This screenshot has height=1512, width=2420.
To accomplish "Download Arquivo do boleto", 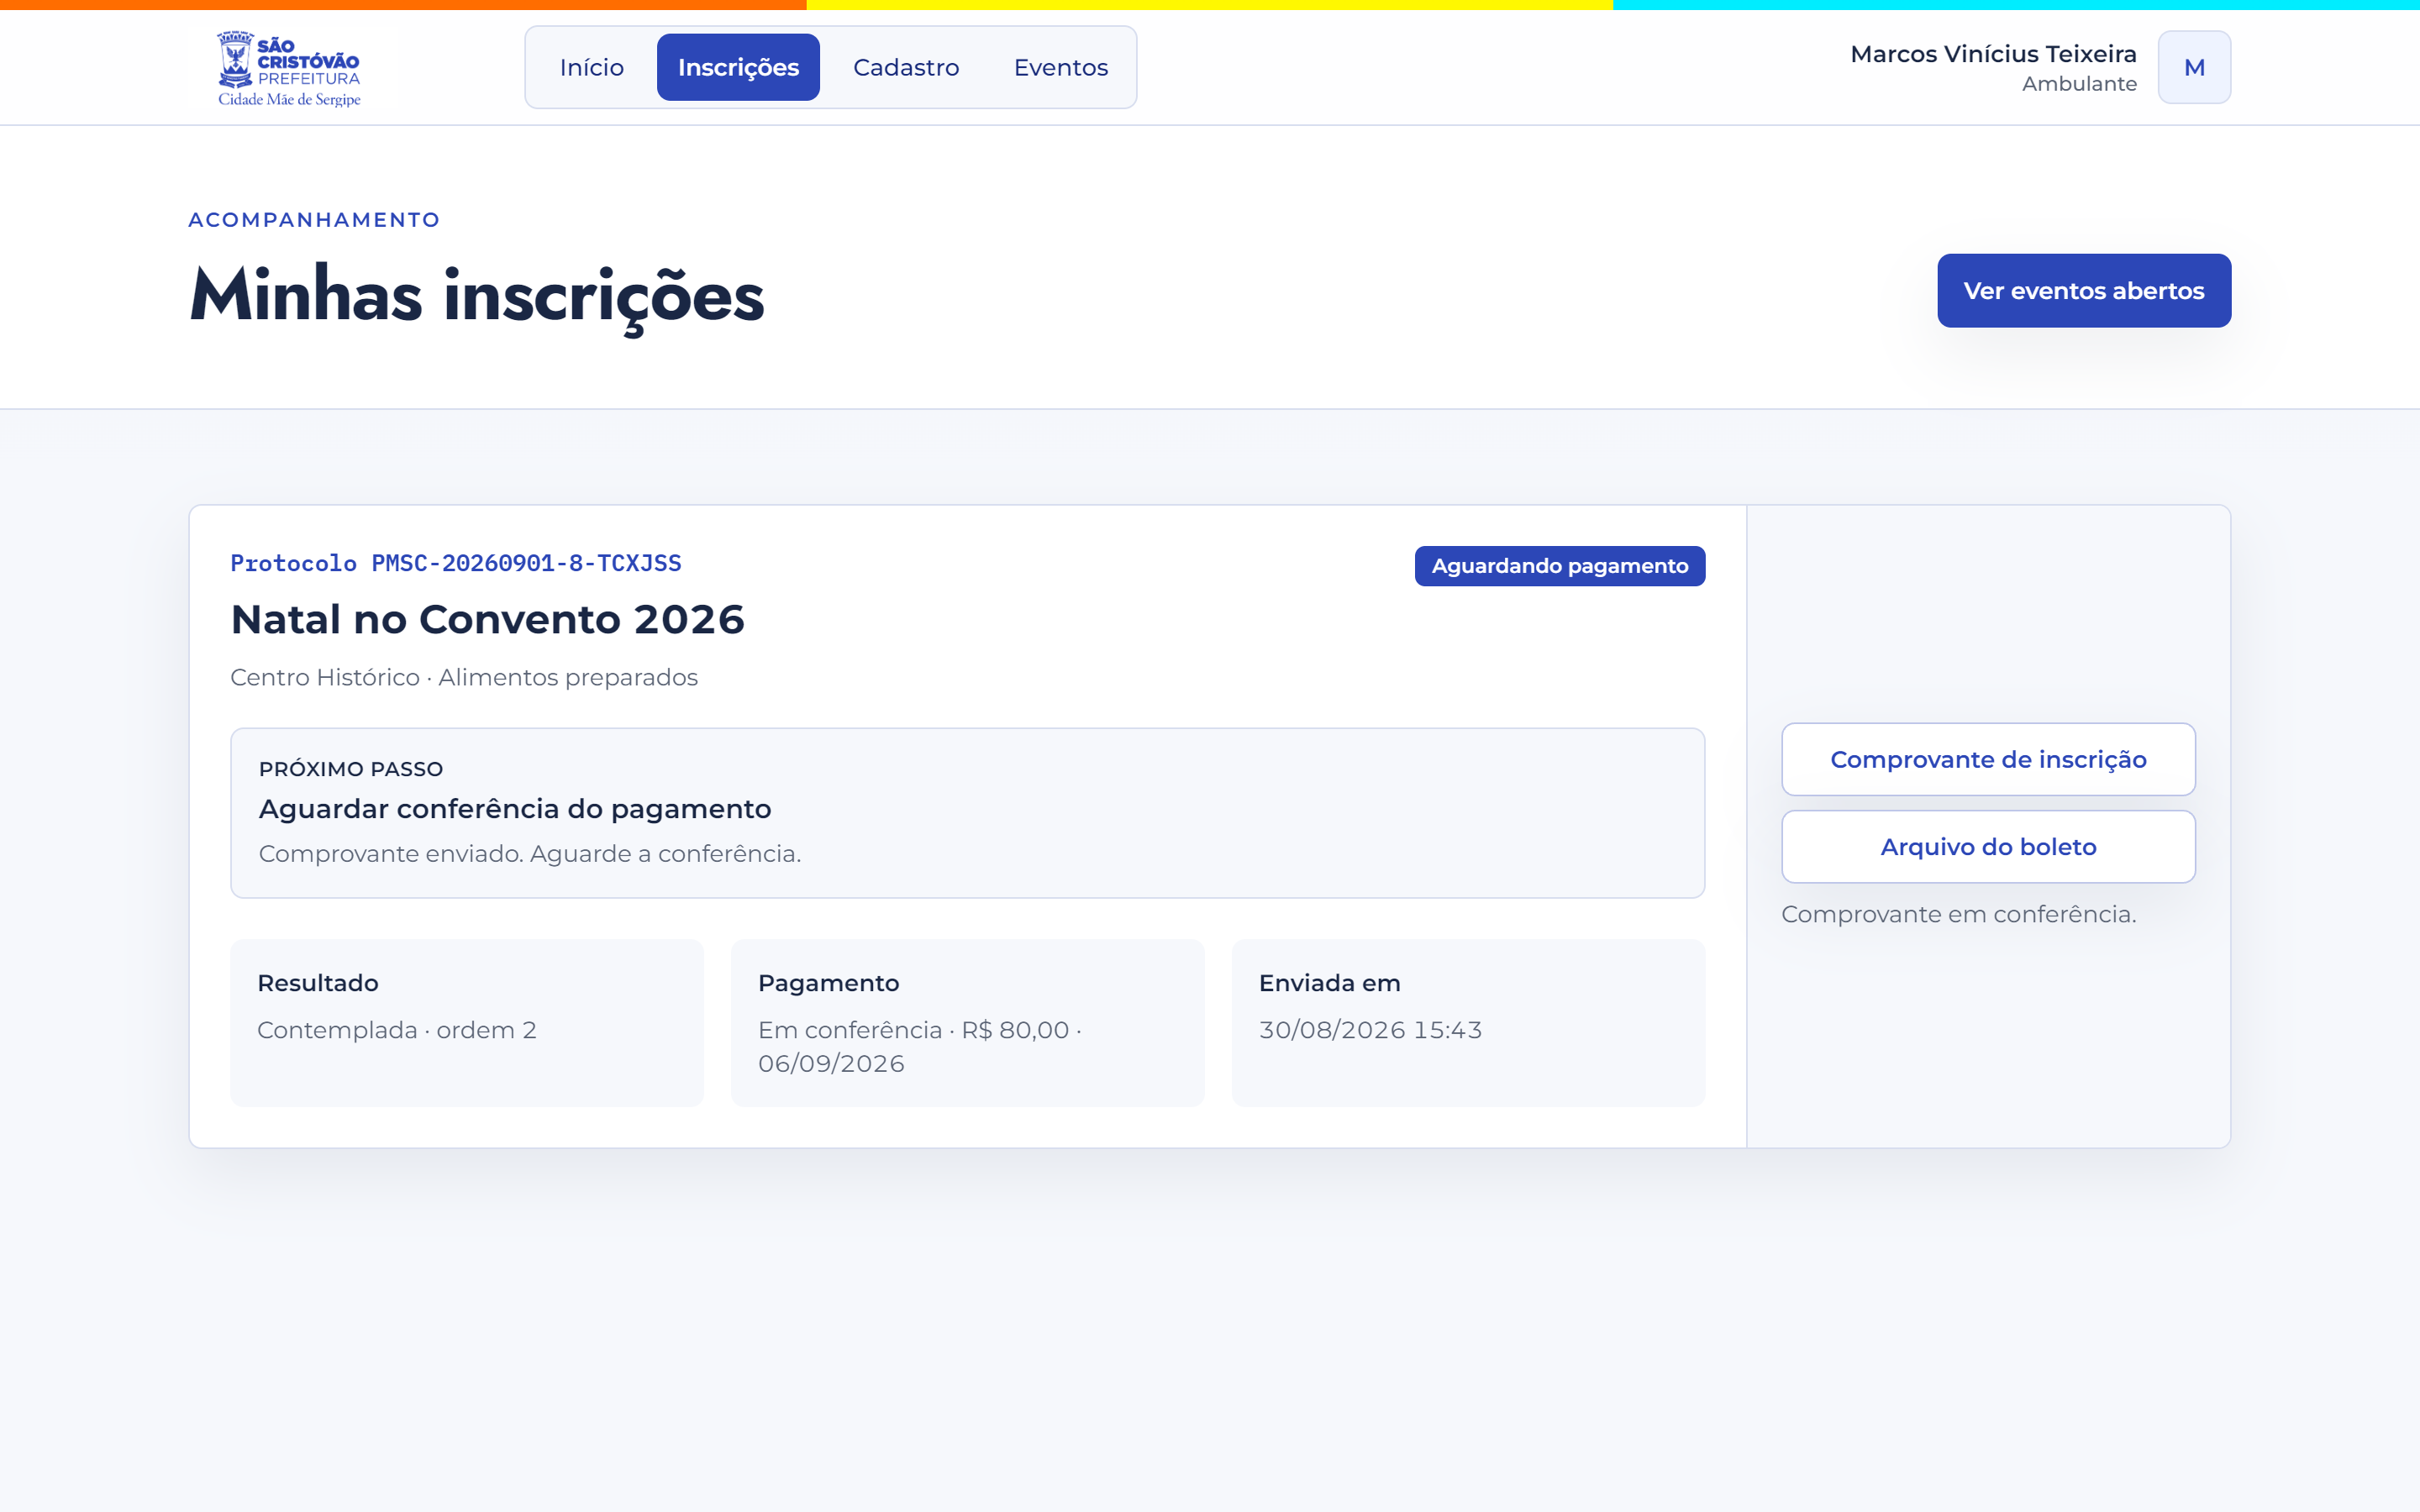I will coord(1988,847).
